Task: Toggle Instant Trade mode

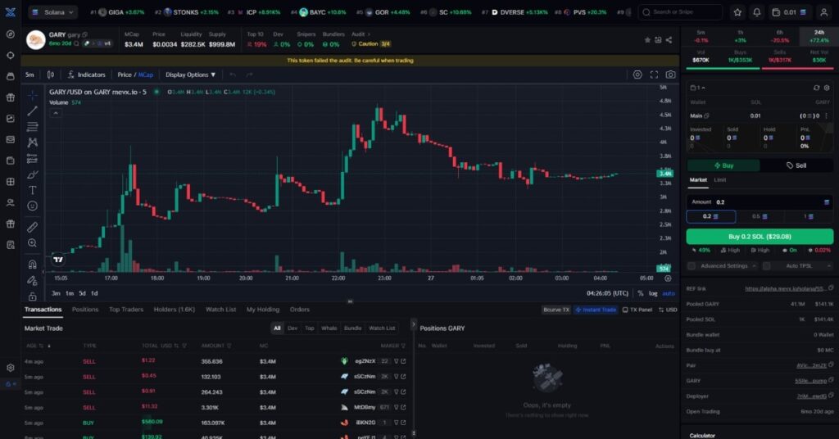Action: pos(596,310)
